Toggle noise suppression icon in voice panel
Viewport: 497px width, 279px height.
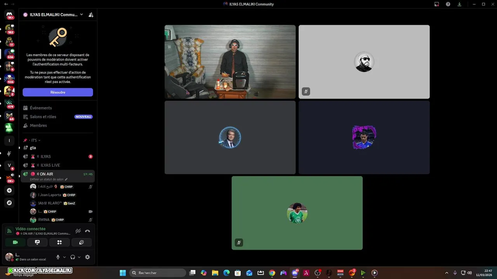pyautogui.click(x=78, y=231)
